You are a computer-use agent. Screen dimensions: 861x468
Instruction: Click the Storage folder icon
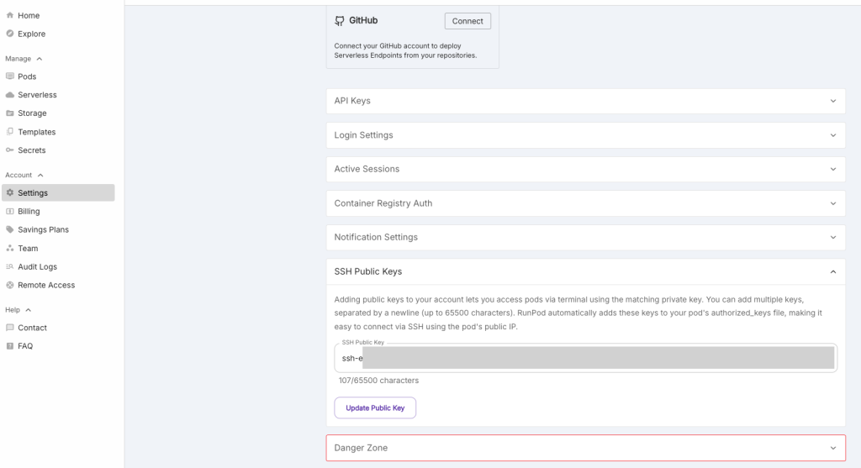pos(10,113)
